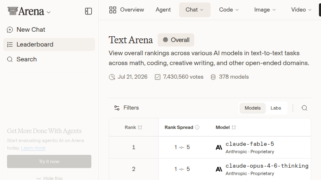The width and height of the screenshot is (321, 180).
Task: Click rank spread for claude-fable-5
Action: [x=182, y=147]
